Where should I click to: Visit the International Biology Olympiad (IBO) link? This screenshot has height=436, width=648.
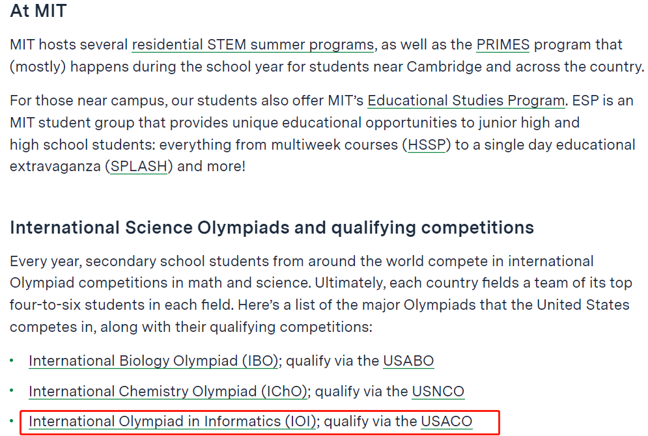(x=154, y=361)
